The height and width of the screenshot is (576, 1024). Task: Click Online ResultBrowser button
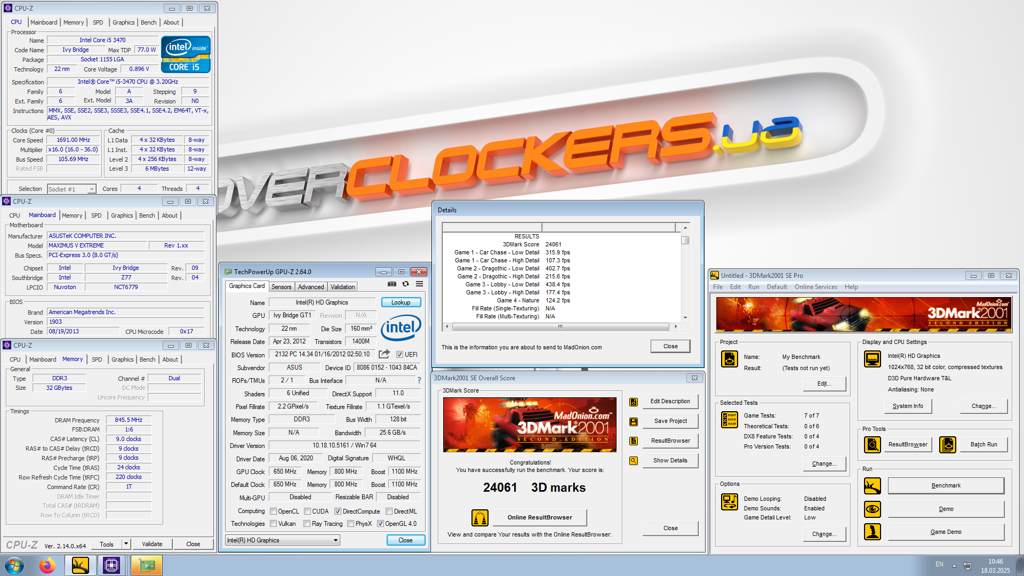[x=540, y=517]
